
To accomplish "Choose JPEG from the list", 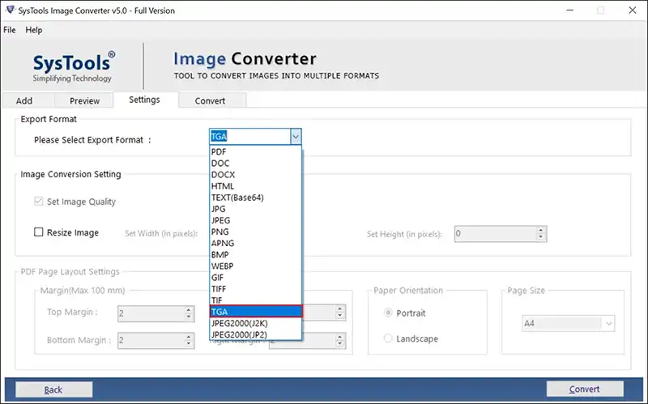I will (255, 220).
